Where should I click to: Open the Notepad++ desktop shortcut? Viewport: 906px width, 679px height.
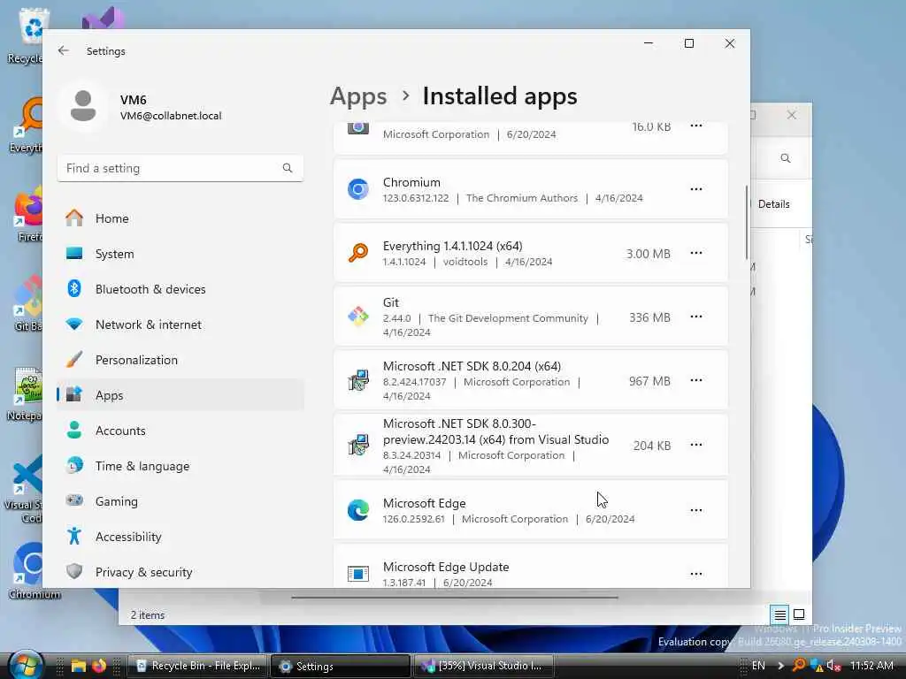click(26, 393)
